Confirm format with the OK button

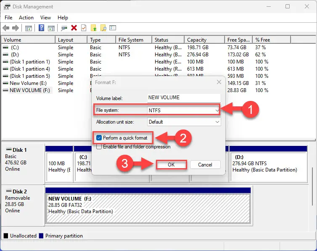[171, 165]
